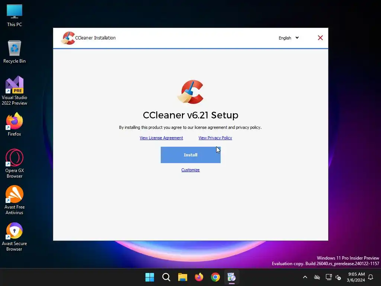Open taskbar Search
Screen dimensions: 381x286
[x=166, y=277]
